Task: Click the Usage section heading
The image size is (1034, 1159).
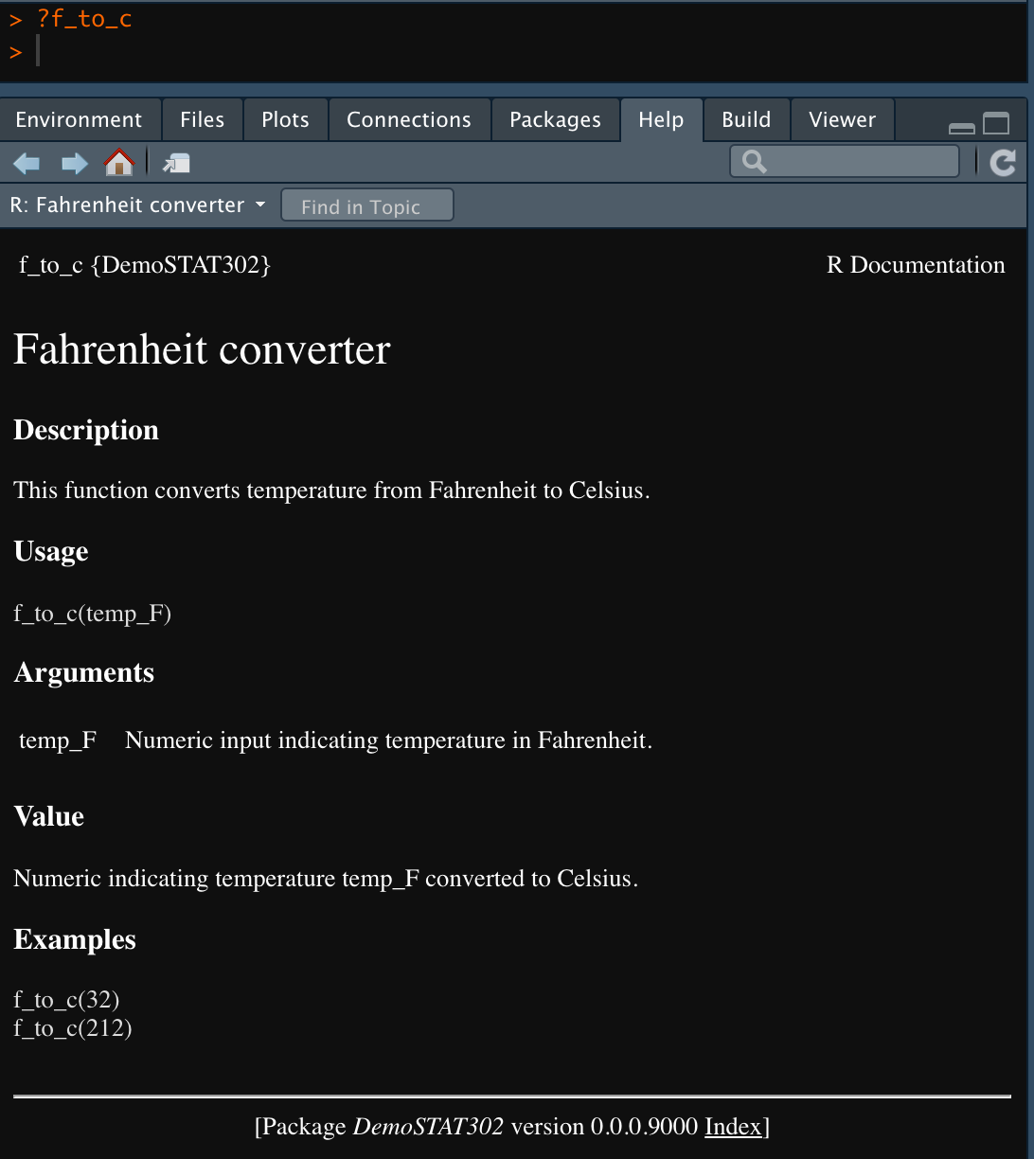Action: point(51,552)
